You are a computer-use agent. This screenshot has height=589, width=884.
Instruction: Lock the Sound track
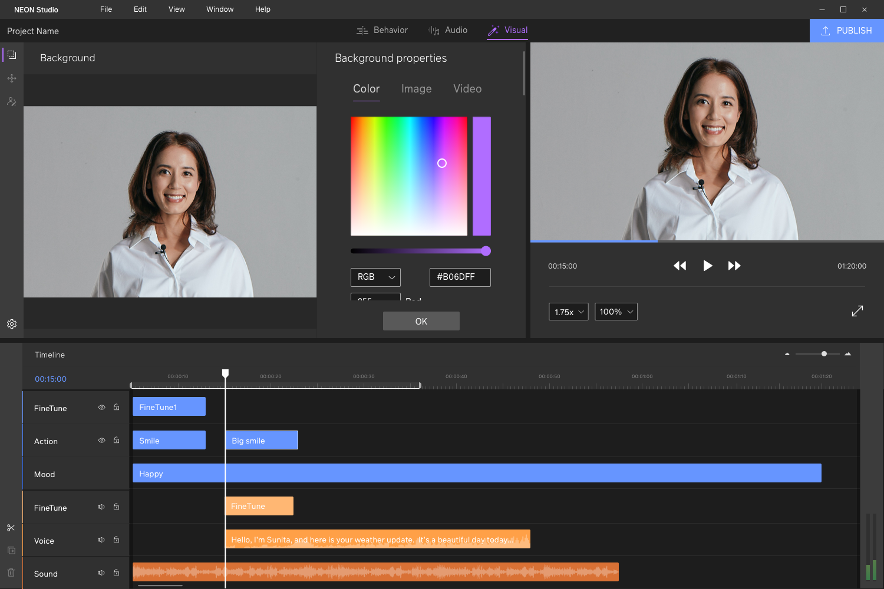coord(117,573)
